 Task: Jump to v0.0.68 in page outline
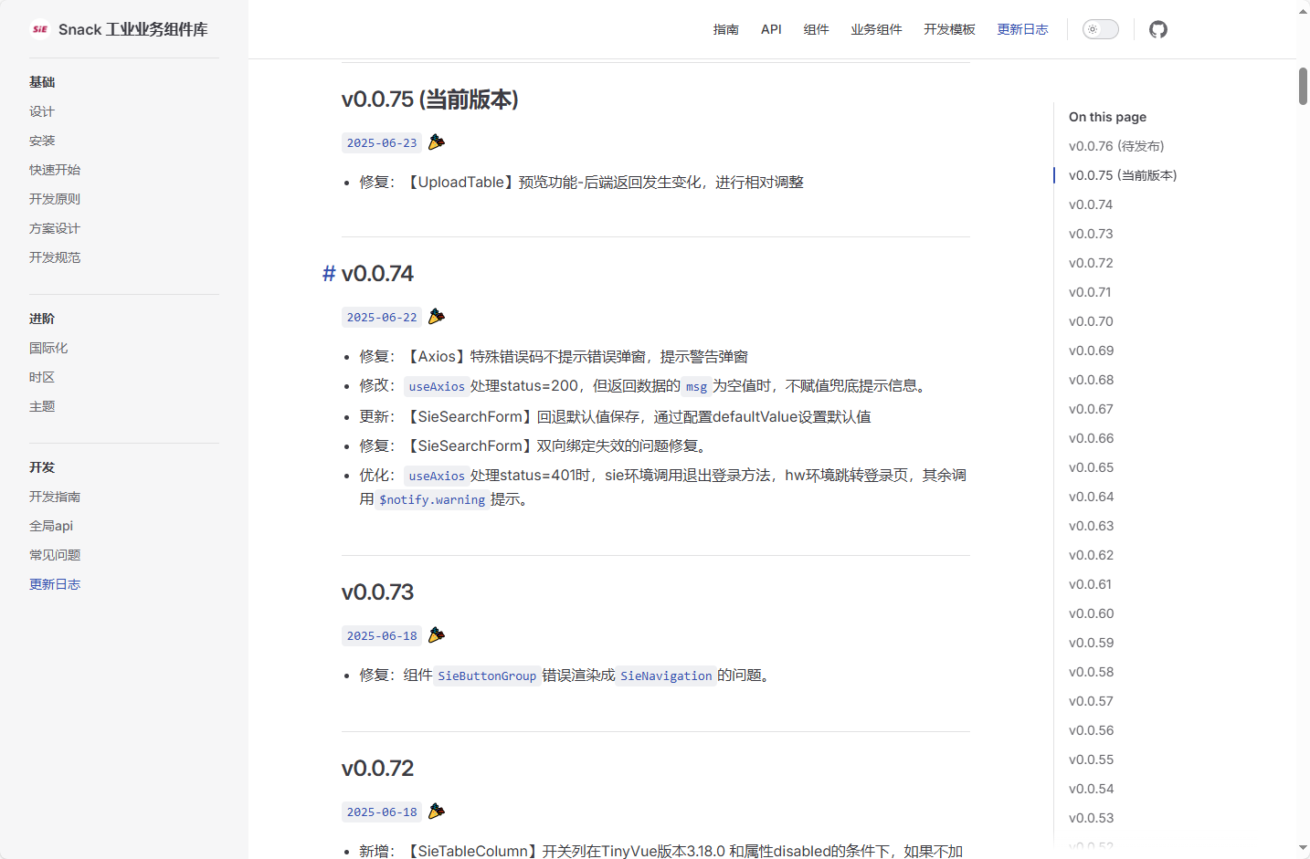point(1091,380)
